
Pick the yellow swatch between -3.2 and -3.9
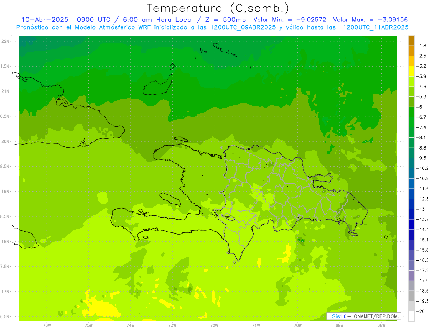411,71
